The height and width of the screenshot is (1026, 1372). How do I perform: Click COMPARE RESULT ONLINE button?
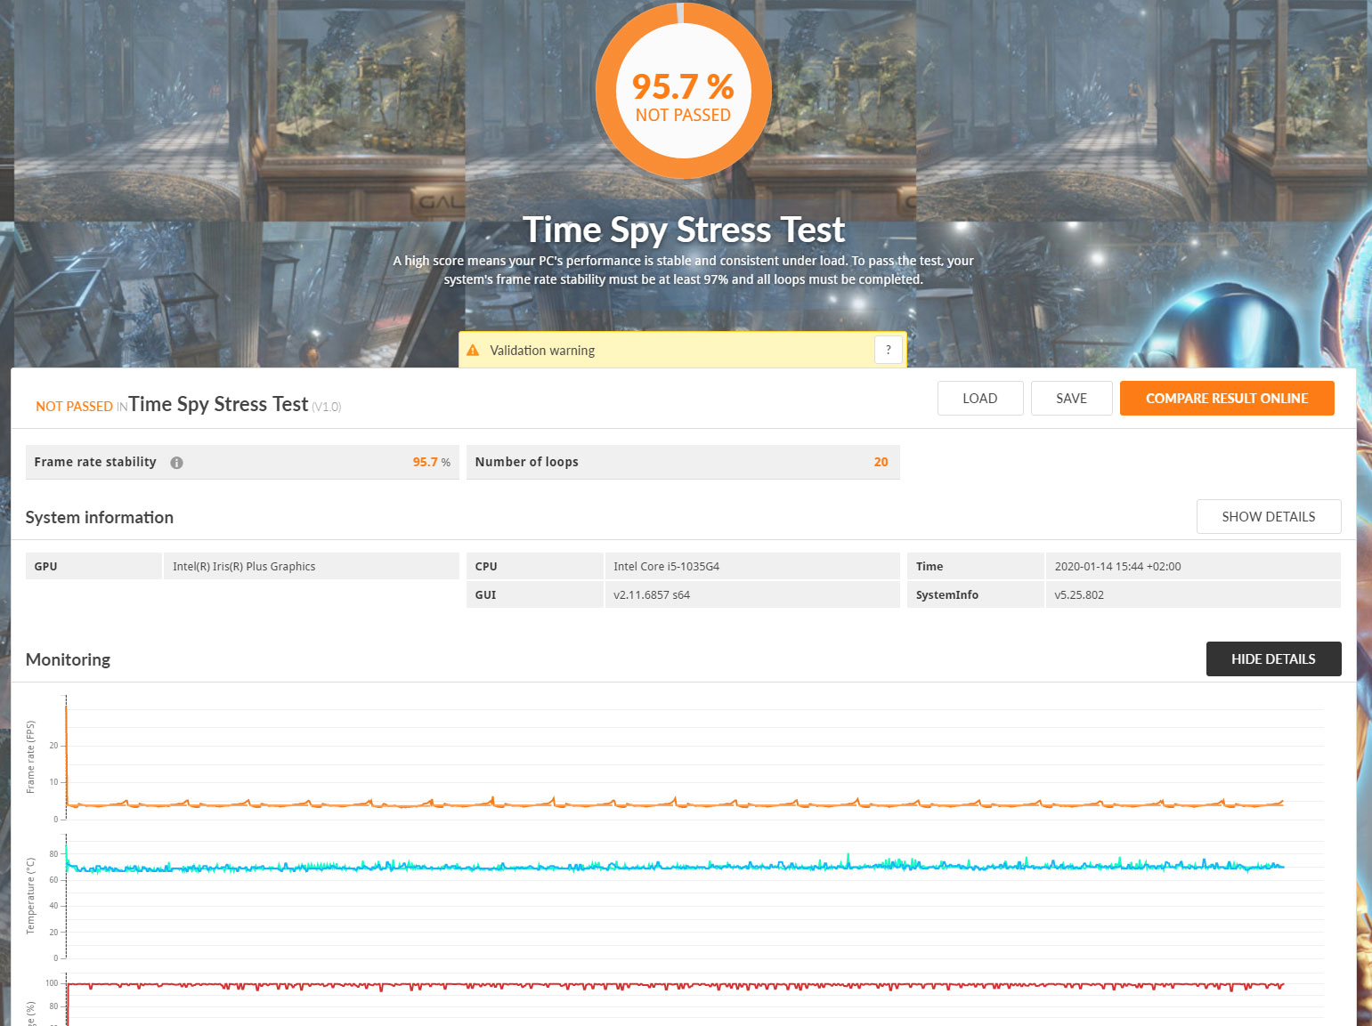pyautogui.click(x=1227, y=399)
